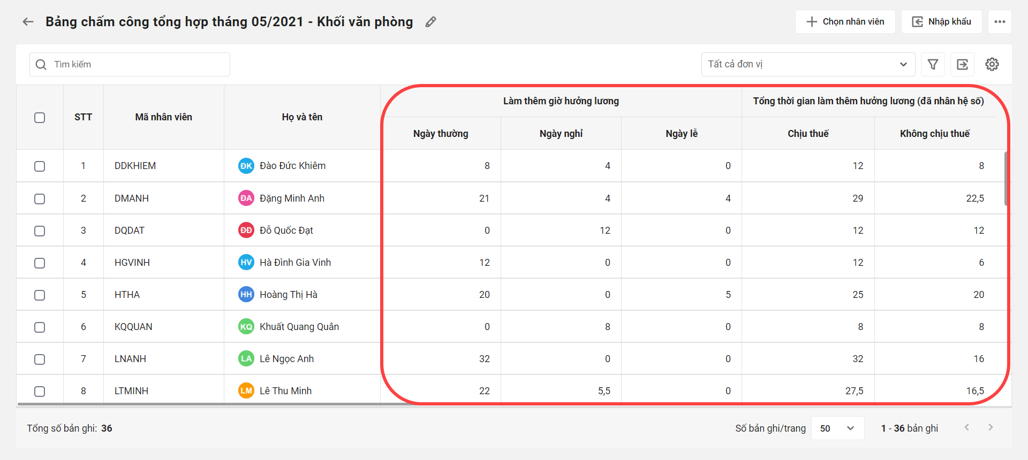Go back using the left arrow icon
This screenshot has height=460, width=1028.
click(28, 22)
